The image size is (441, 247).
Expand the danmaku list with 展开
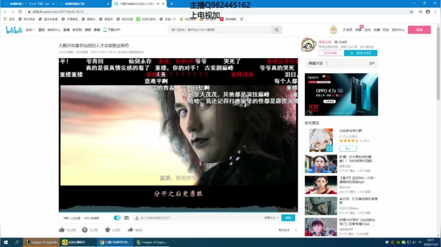372,64
